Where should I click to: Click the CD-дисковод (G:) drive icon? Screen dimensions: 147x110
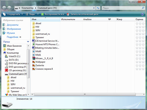coord(6,70)
